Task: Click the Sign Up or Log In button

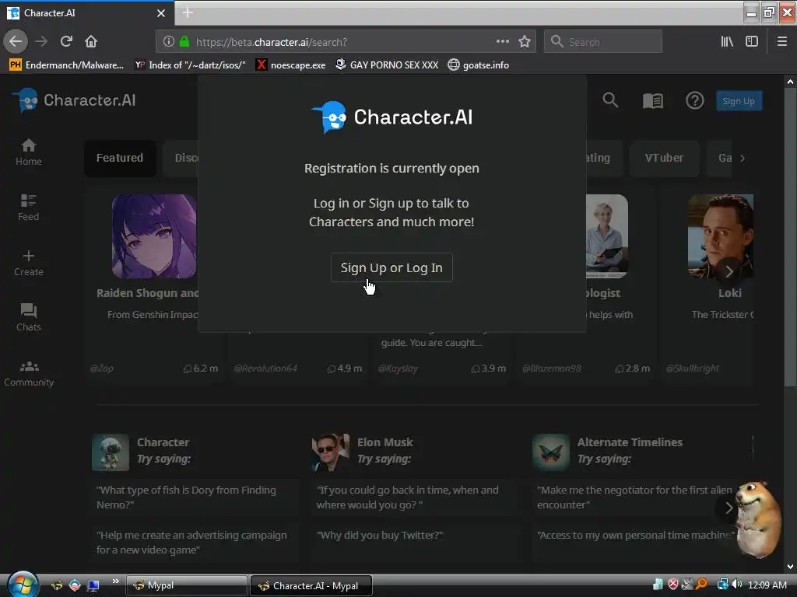Action: pyautogui.click(x=391, y=267)
